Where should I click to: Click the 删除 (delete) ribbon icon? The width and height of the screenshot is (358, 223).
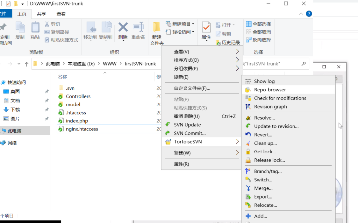click(x=123, y=31)
